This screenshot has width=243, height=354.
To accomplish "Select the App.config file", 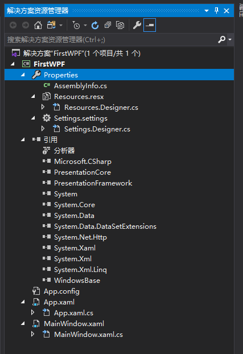I will tap(61, 291).
